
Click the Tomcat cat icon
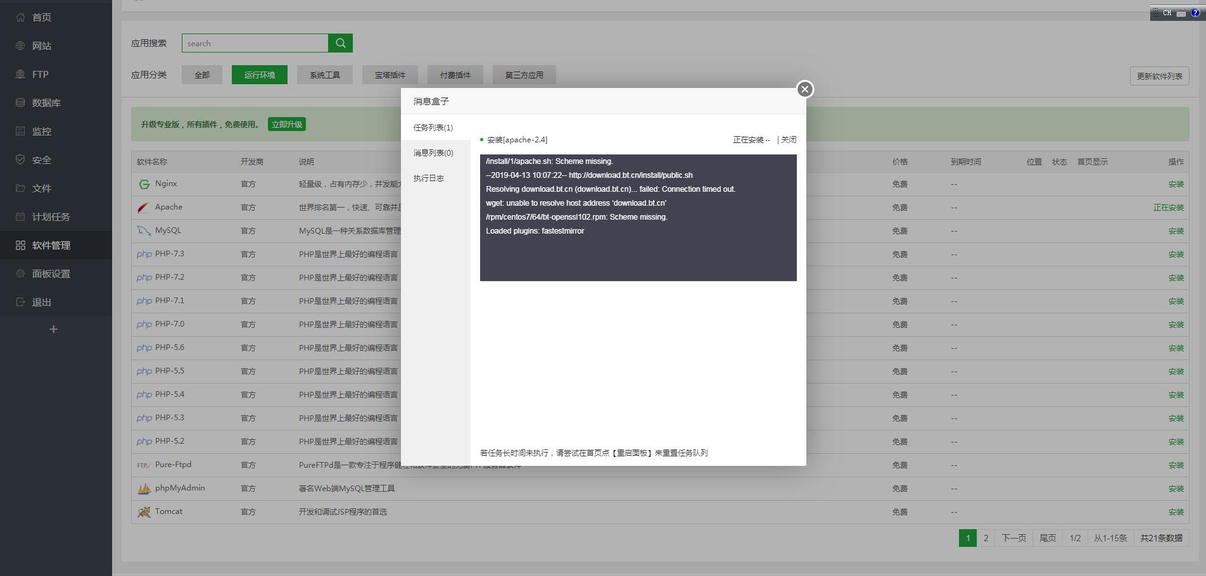(144, 512)
